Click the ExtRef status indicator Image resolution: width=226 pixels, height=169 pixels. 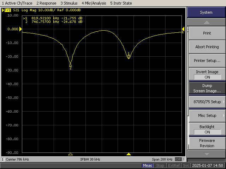174,165
